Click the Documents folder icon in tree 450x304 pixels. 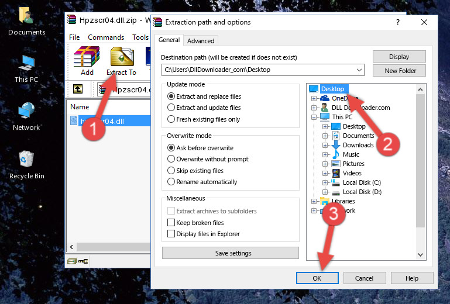click(x=335, y=136)
